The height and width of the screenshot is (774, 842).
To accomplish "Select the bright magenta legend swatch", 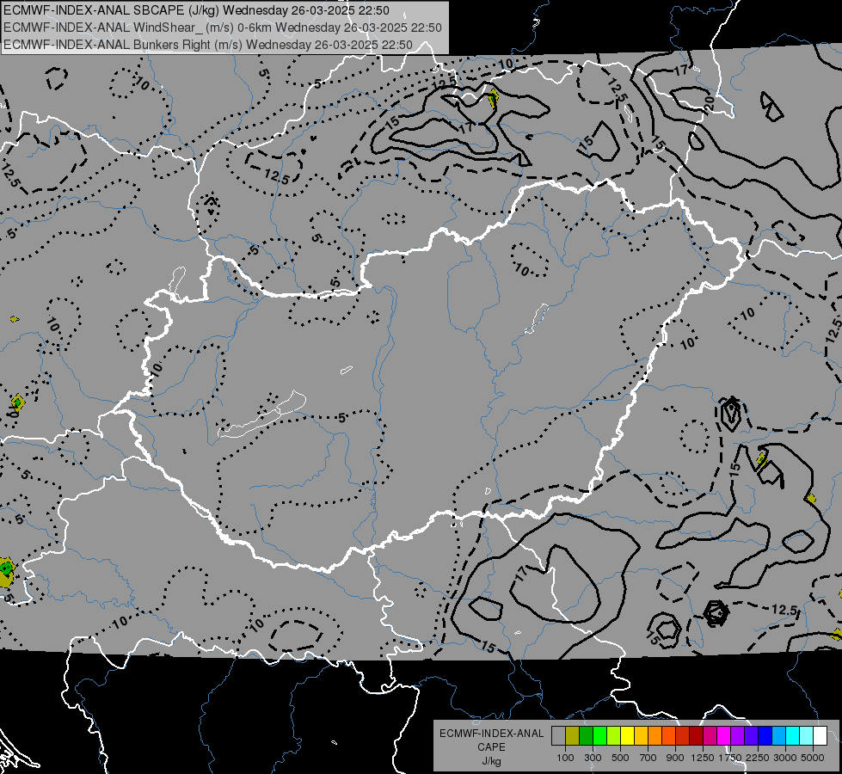I will pos(724,736).
